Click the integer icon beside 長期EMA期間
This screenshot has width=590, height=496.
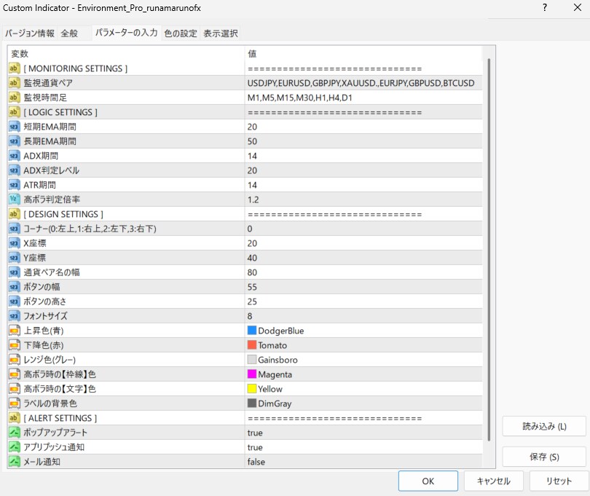pyautogui.click(x=14, y=141)
